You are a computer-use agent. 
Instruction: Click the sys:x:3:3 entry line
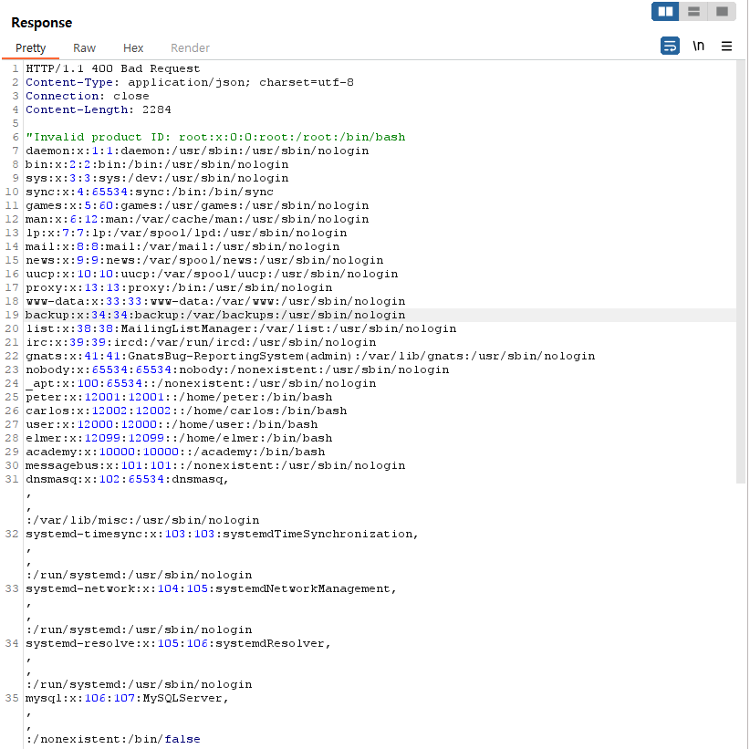157,178
